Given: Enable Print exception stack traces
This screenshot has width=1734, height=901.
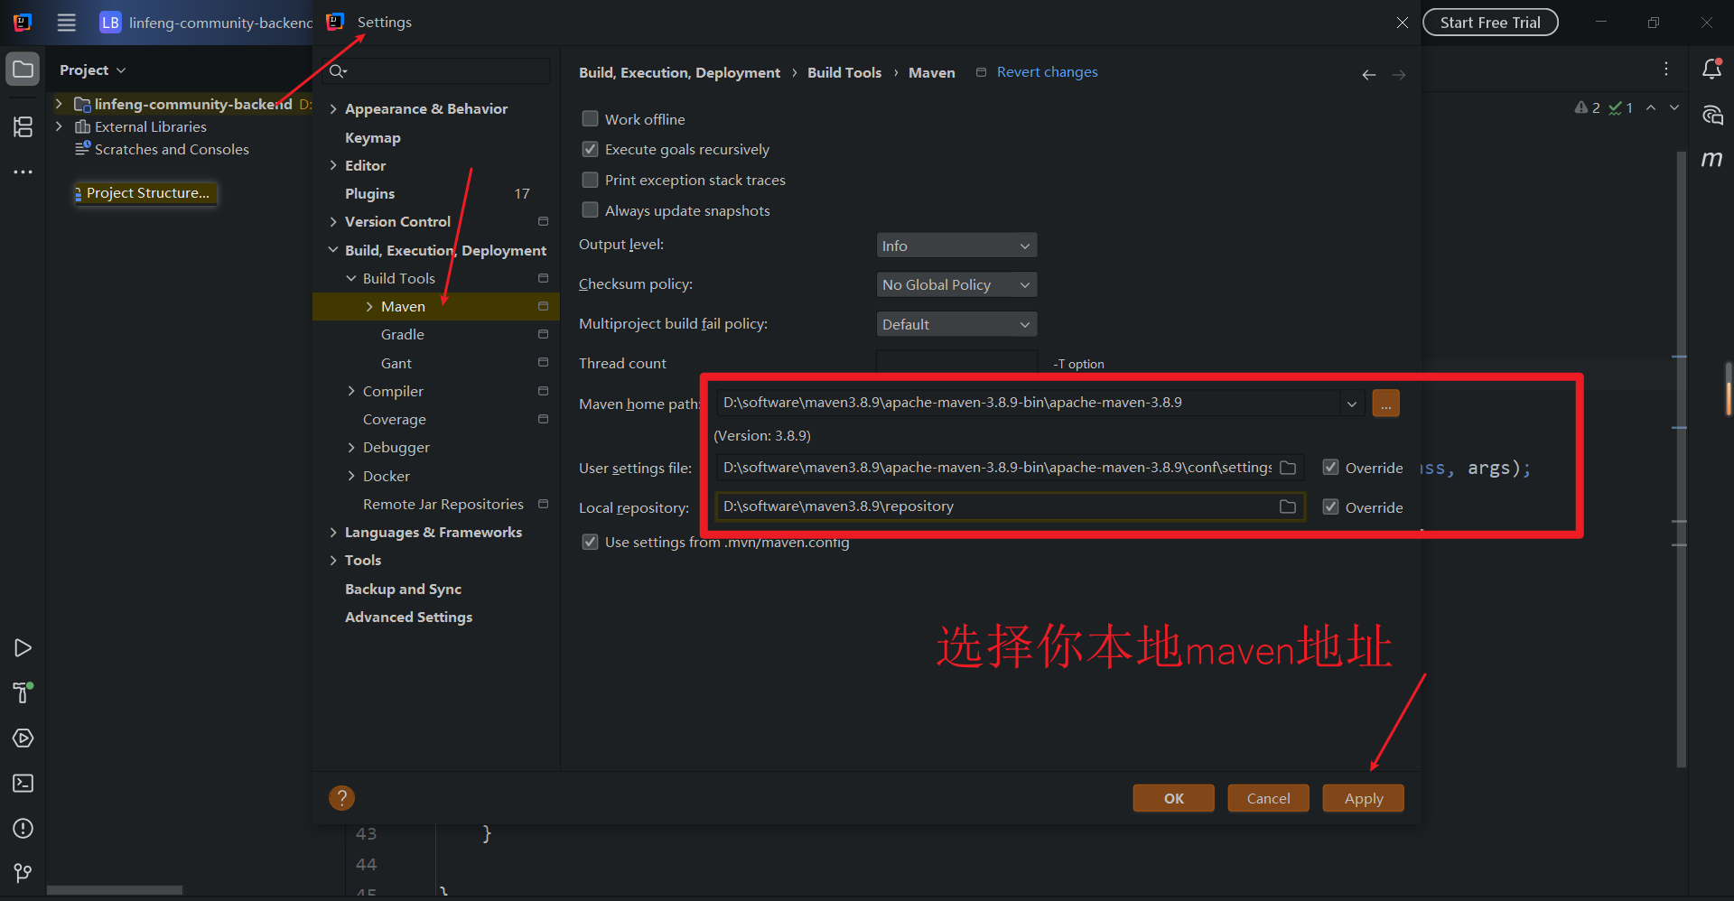Looking at the screenshot, I should [x=590, y=180].
